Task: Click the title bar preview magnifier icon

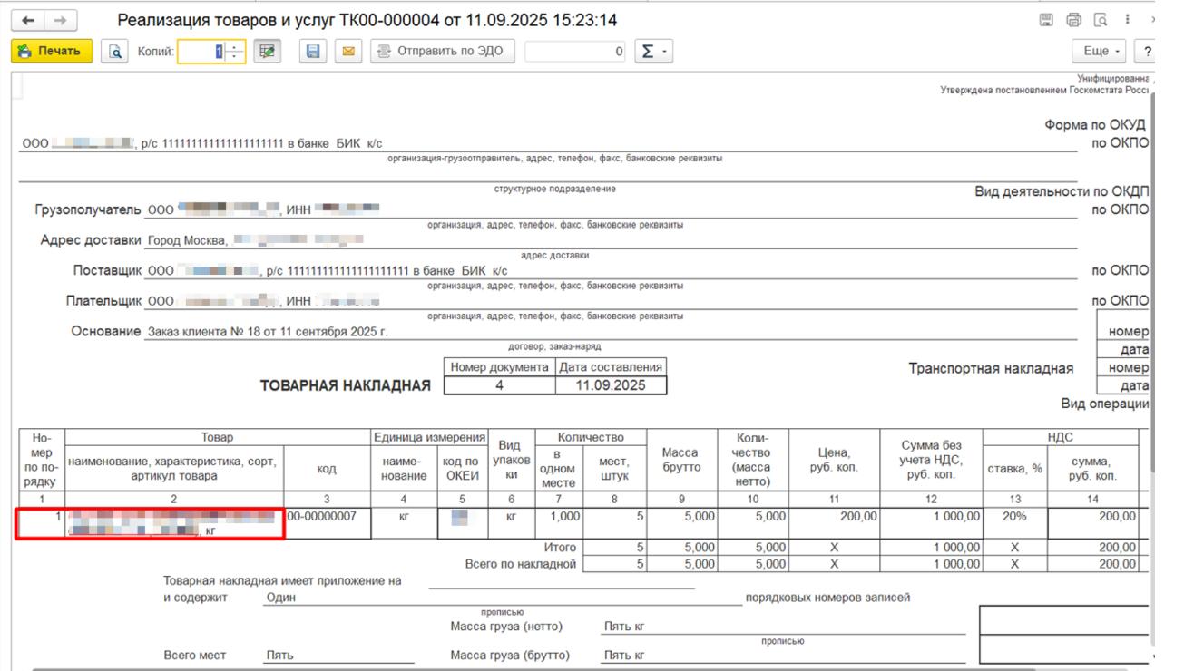Action: tap(1101, 20)
